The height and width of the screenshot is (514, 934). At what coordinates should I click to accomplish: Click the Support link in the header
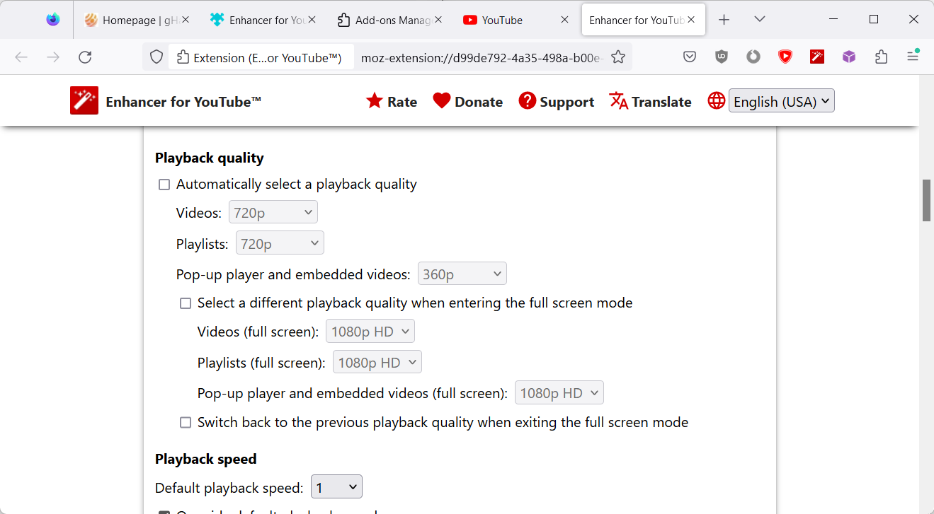(567, 100)
